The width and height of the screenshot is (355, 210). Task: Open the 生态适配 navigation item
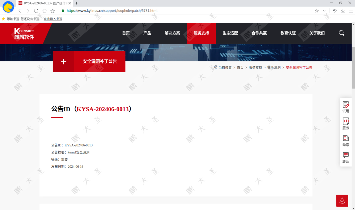tap(230, 33)
